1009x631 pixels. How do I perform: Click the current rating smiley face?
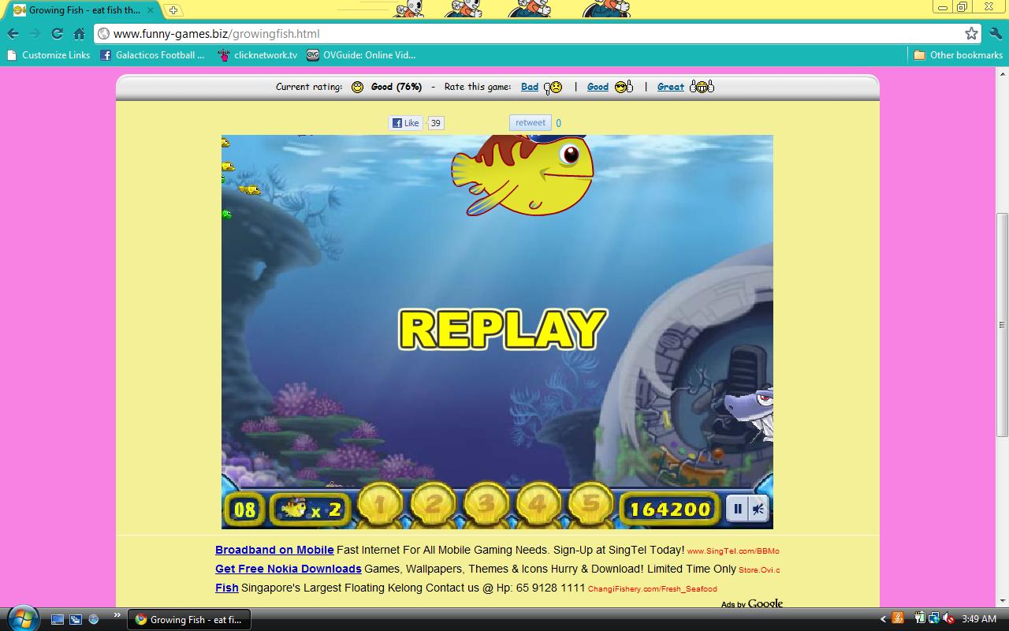[x=357, y=87]
